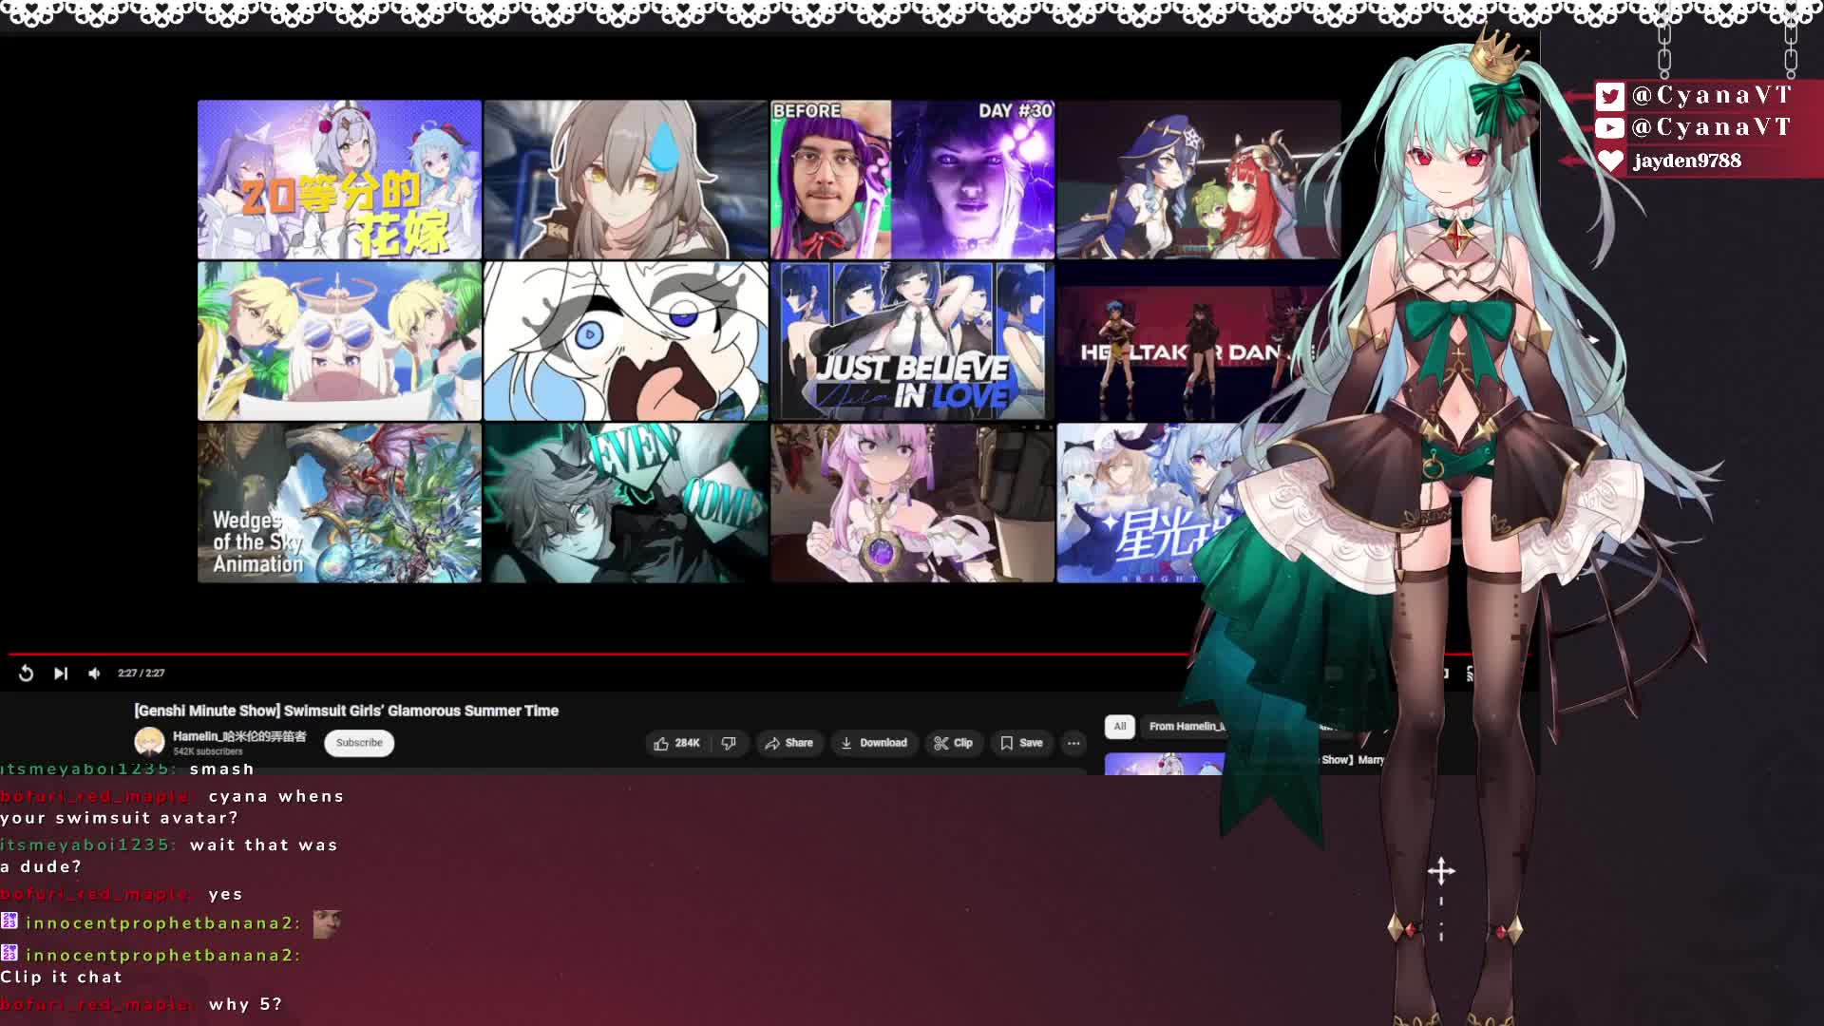The image size is (1824, 1026).
Task: Open the Hamelin channel avatar
Action: (149, 742)
